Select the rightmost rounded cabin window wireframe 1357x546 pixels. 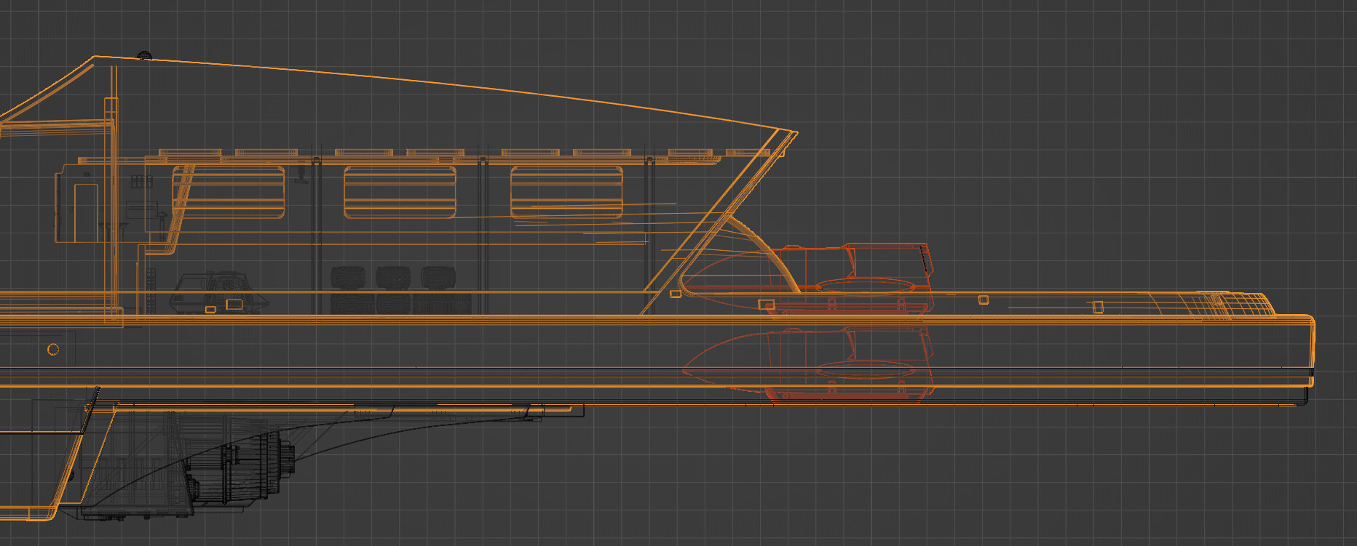(x=566, y=192)
